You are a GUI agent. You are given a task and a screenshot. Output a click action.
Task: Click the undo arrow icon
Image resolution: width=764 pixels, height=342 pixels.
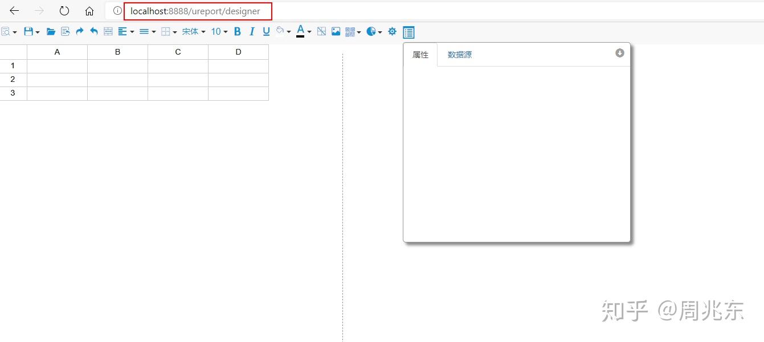click(x=94, y=32)
